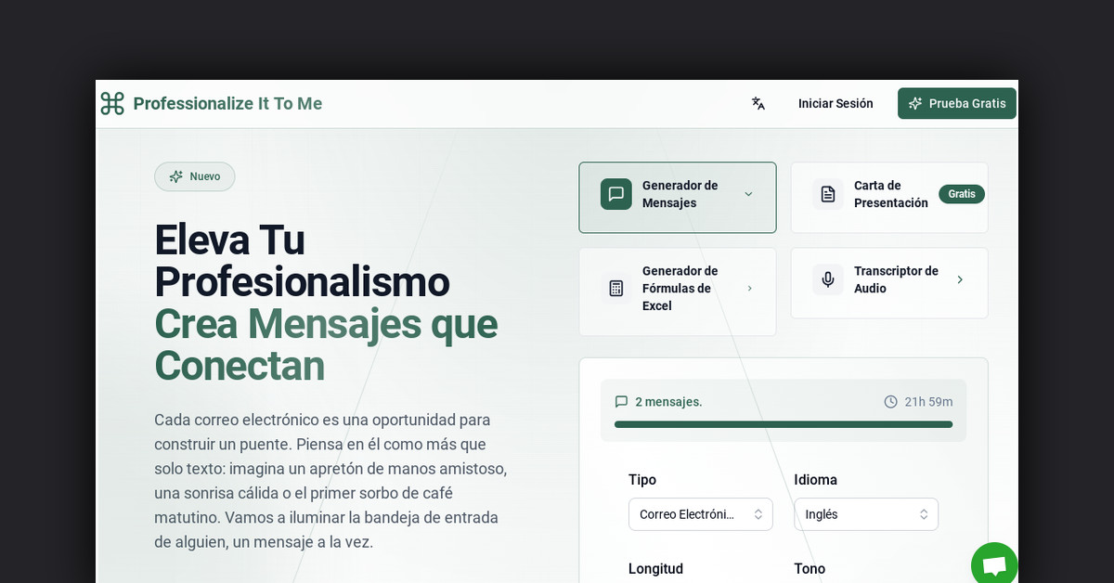Viewport: 1114px width, 583px height.
Task: Click the clock icon next to 21h 59m
Action: point(889,401)
